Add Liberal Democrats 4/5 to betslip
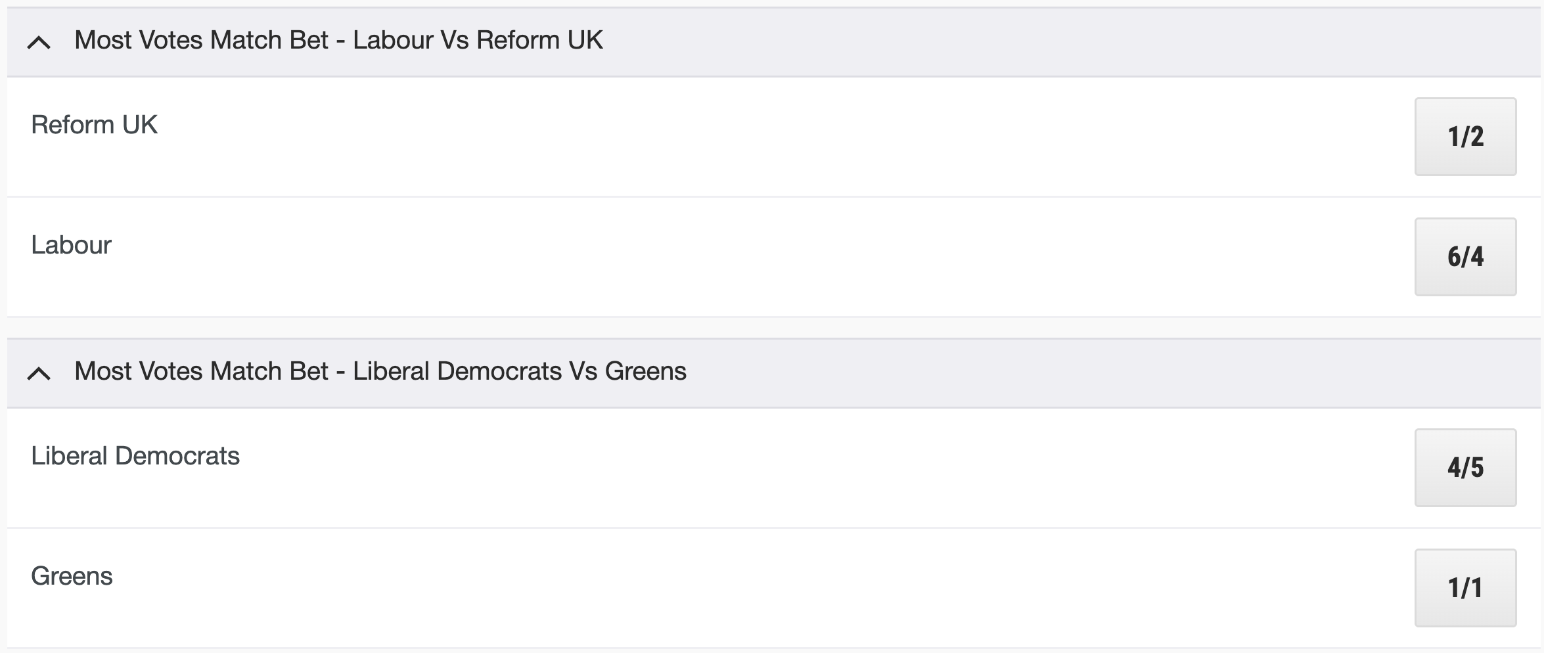This screenshot has height=653, width=1544. tap(1465, 468)
